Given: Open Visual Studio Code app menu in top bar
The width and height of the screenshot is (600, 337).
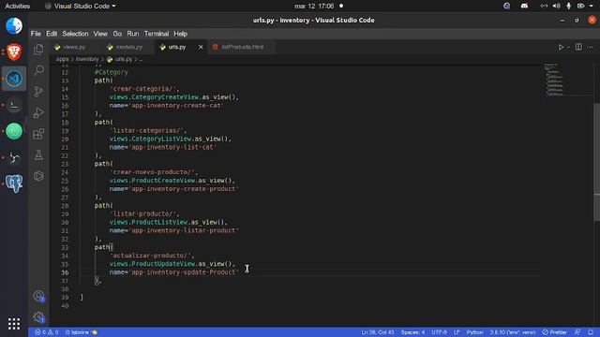Looking at the screenshot, I should [x=81, y=7].
